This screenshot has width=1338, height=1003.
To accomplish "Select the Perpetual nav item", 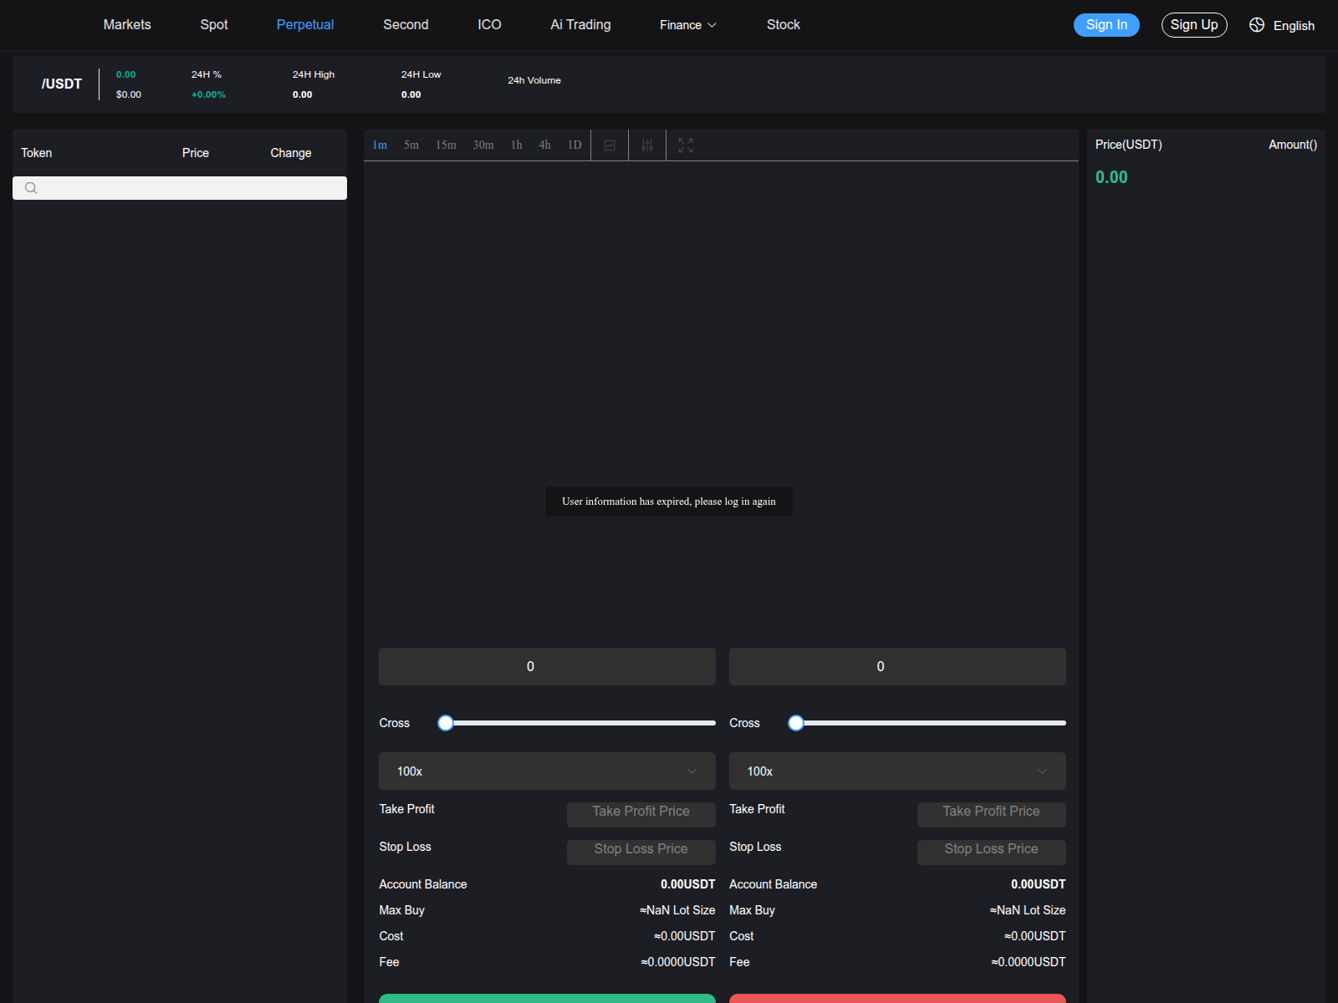I will [305, 25].
